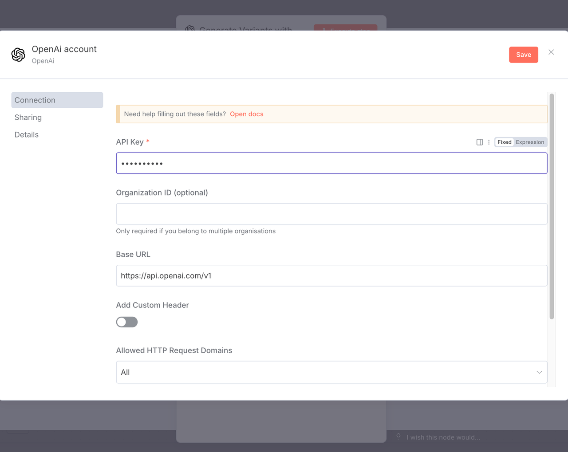Go to the Details tab
This screenshot has height=452, width=568.
27,135
